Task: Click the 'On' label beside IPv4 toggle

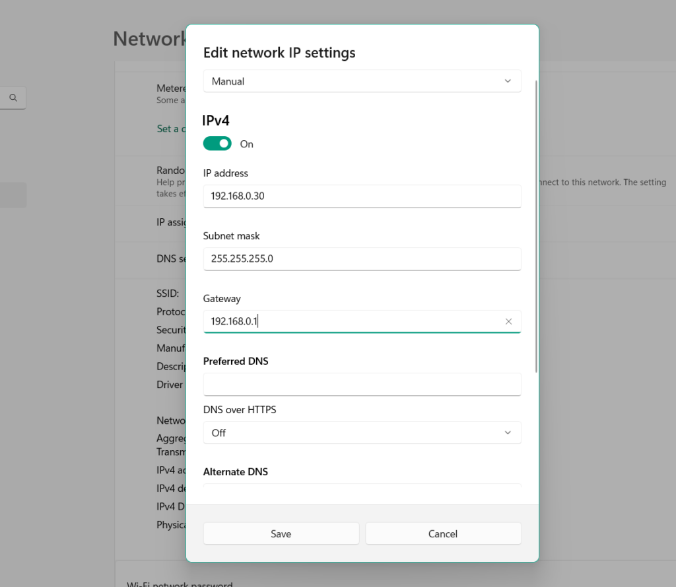Action: (247, 144)
